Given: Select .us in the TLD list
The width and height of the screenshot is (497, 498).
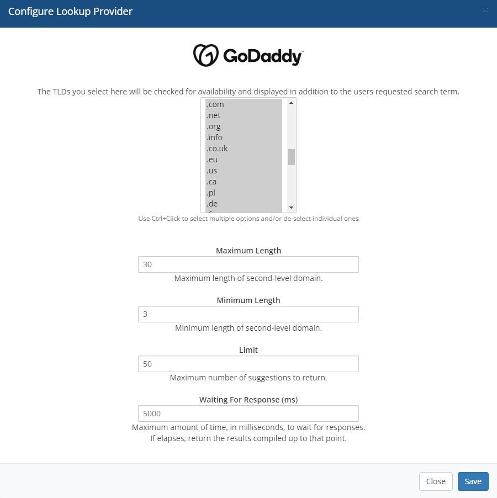Looking at the screenshot, I should pos(243,171).
